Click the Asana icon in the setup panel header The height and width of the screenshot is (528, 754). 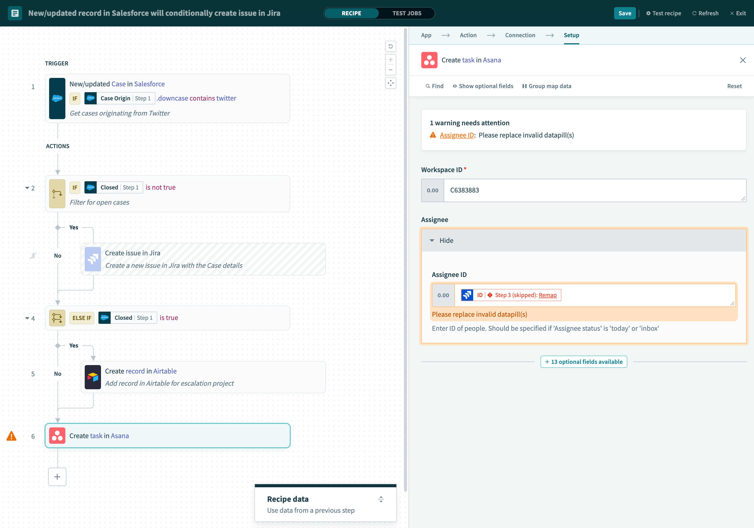pos(430,59)
